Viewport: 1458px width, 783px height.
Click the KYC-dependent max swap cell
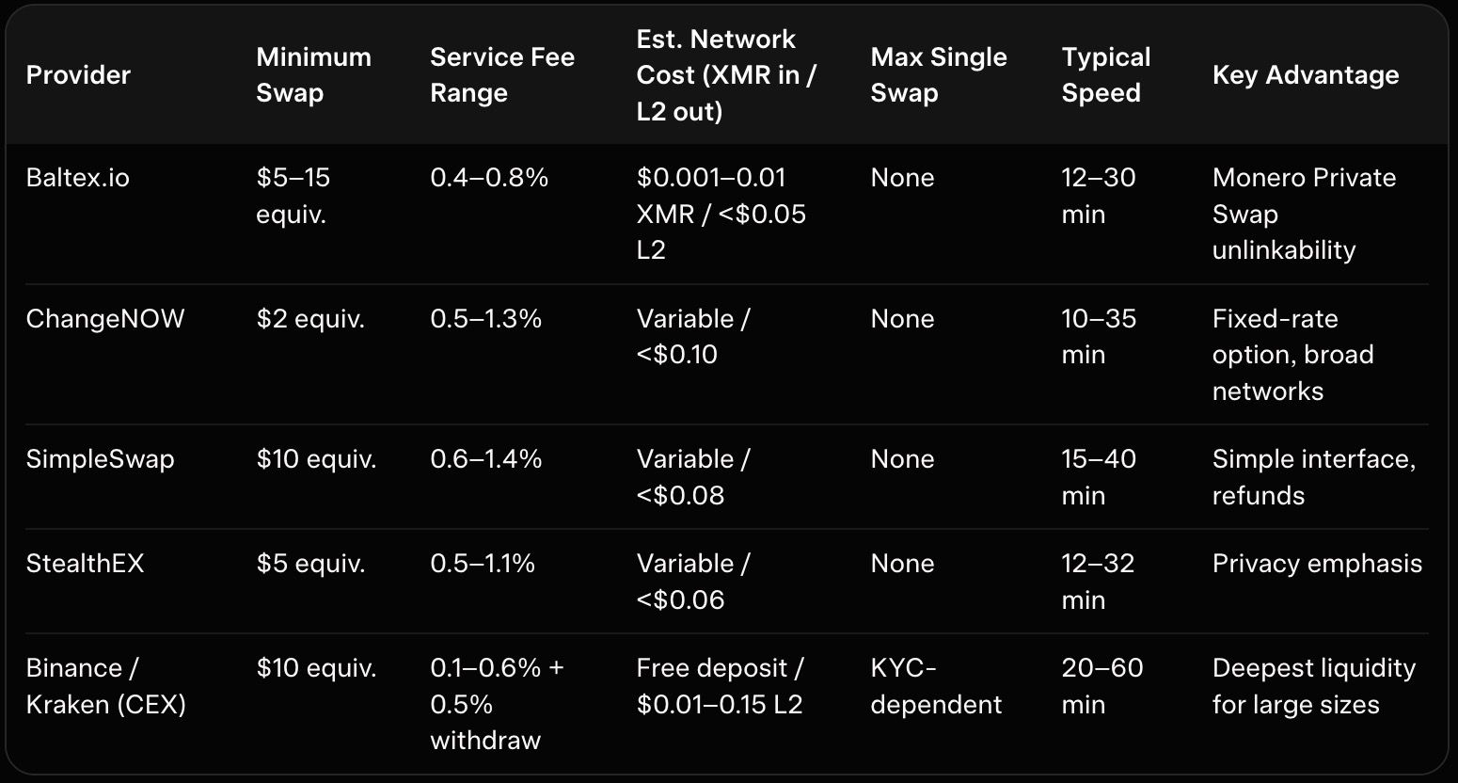[936, 686]
